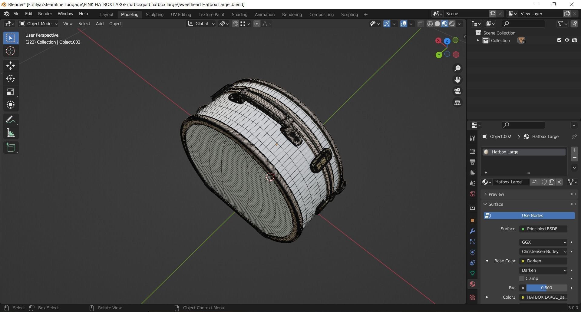Enable rendered viewport shading
The width and height of the screenshot is (581, 312).
(x=452, y=24)
